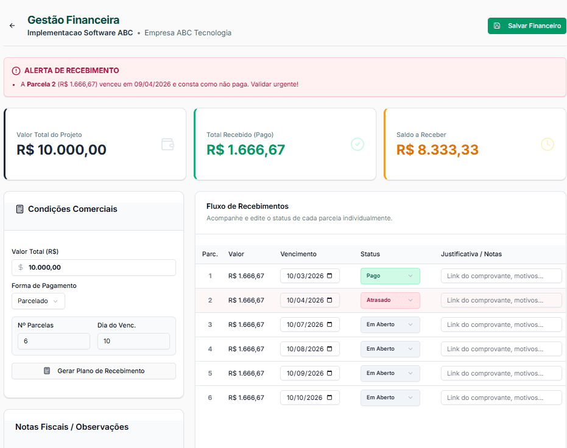This screenshot has width=567, height=448.
Task: Click the 10/03/2026 date field
Action: 310,276
